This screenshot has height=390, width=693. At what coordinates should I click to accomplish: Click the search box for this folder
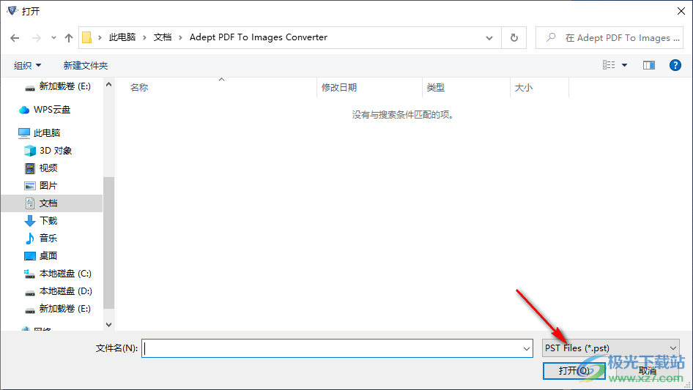[x=609, y=38]
